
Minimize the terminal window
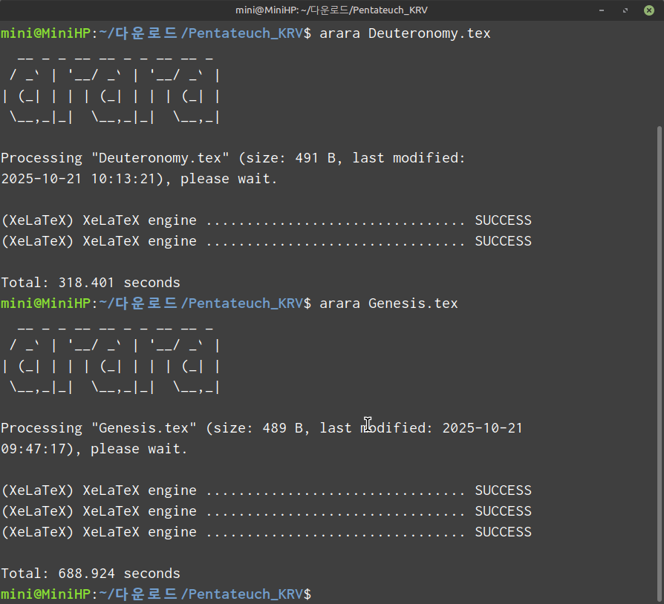[x=602, y=10]
